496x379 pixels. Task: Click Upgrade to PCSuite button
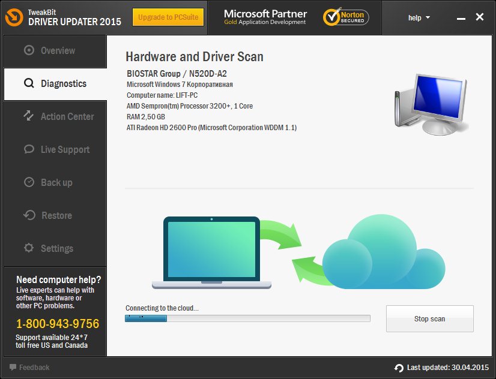168,17
